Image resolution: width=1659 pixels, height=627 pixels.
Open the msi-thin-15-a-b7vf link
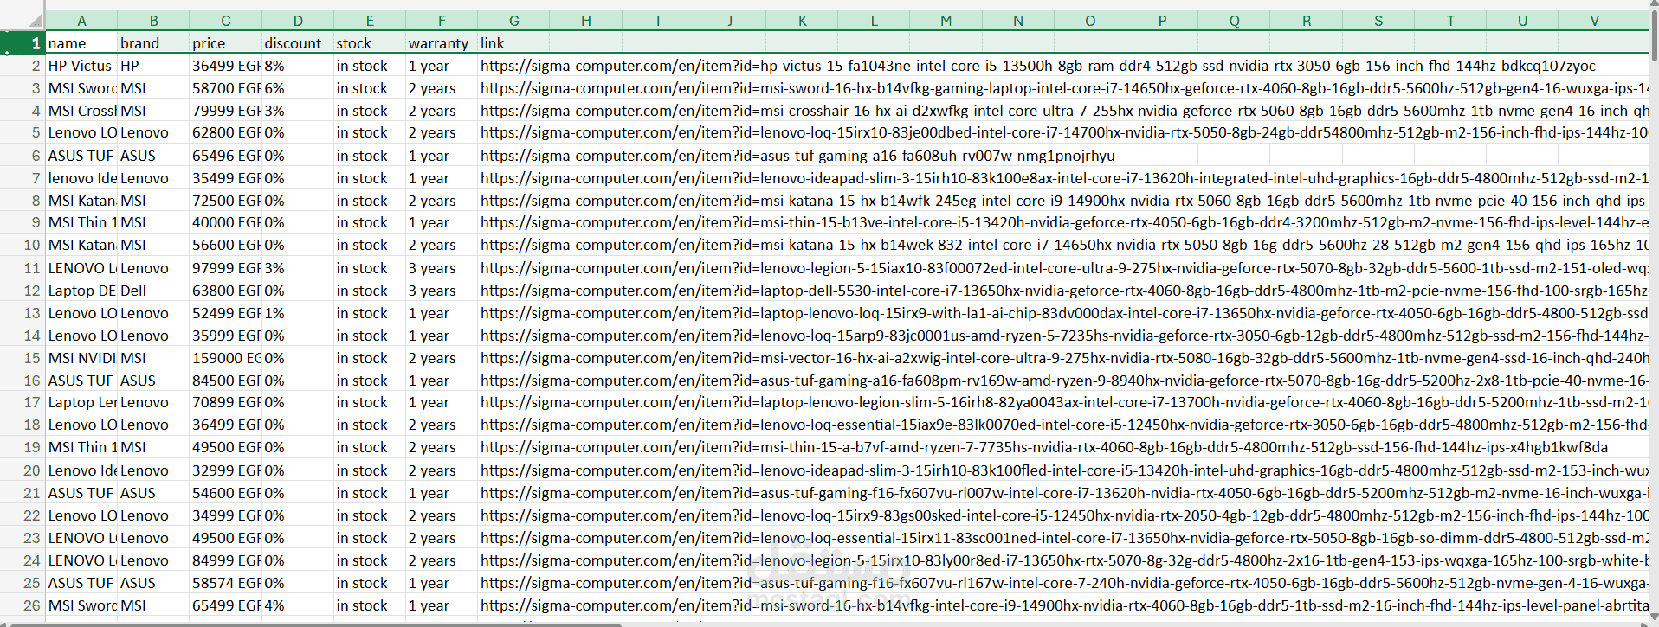pyautogui.click(x=1044, y=447)
